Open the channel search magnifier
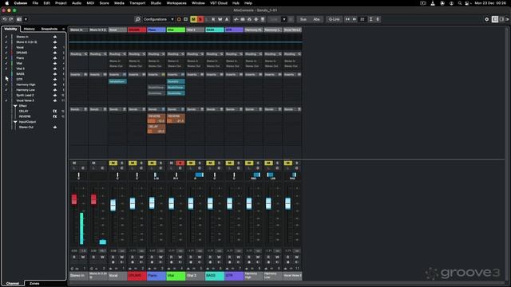Screen dimensions: 511x287 138,19
